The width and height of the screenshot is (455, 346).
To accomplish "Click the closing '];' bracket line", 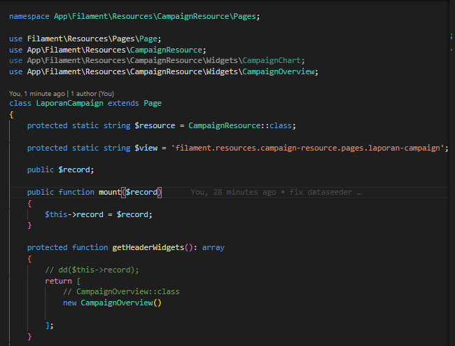I will coord(49,326).
